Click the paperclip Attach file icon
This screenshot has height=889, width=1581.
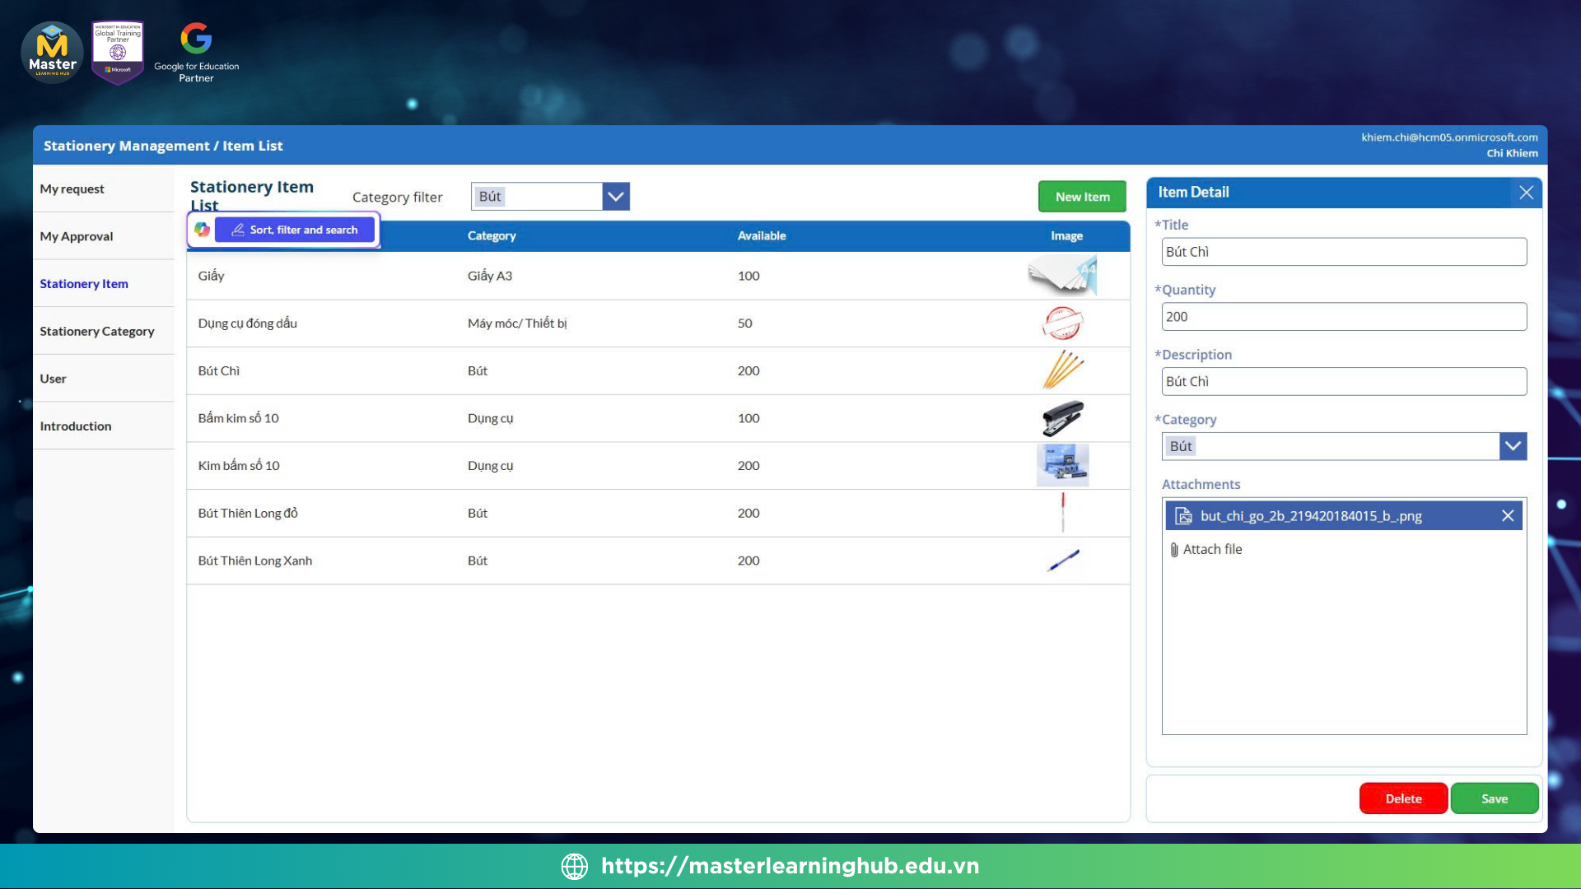click(x=1174, y=550)
